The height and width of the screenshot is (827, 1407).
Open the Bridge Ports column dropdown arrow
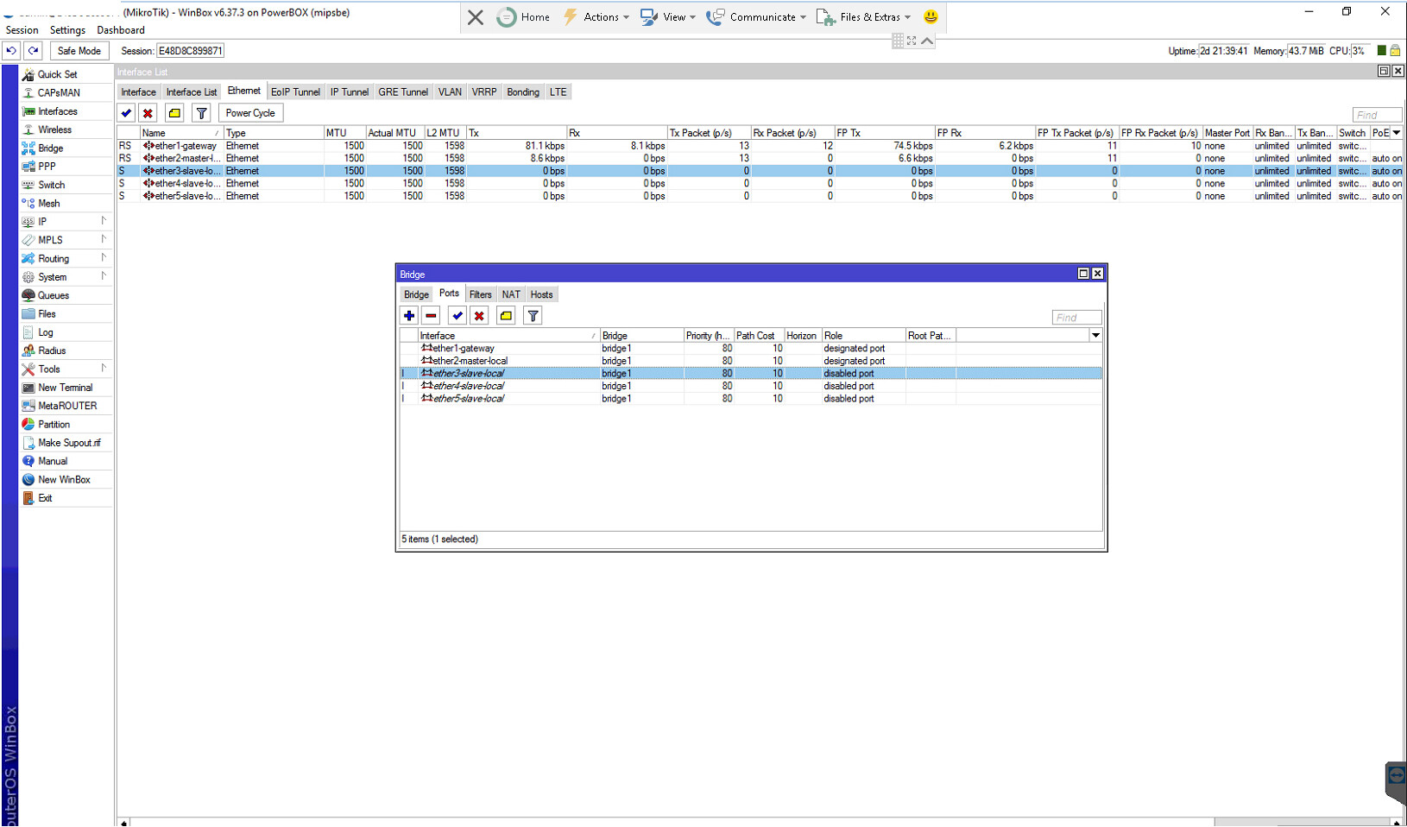click(x=1095, y=336)
